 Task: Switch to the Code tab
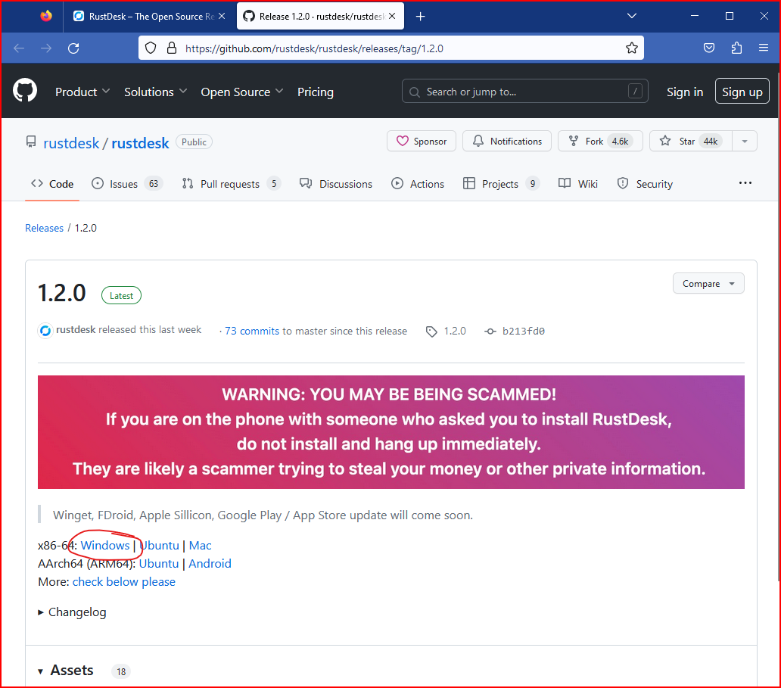[x=52, y=184]
